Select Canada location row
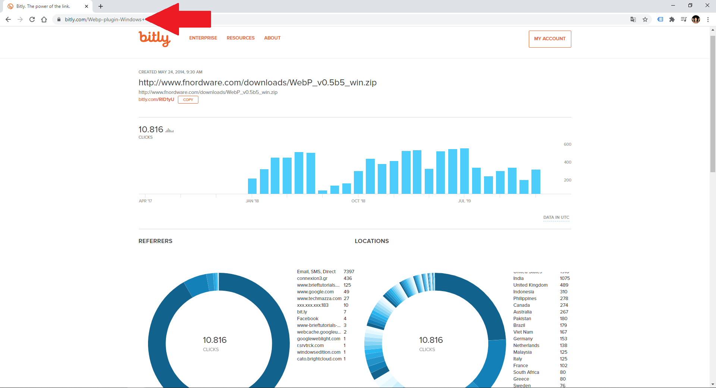Screen dimensions: 716x388 point(541,305)
